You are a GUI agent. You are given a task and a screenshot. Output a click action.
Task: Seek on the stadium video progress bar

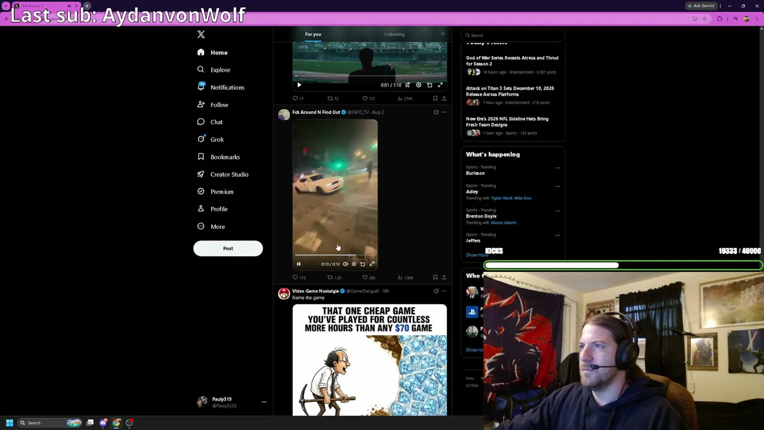tap(369, 76)
